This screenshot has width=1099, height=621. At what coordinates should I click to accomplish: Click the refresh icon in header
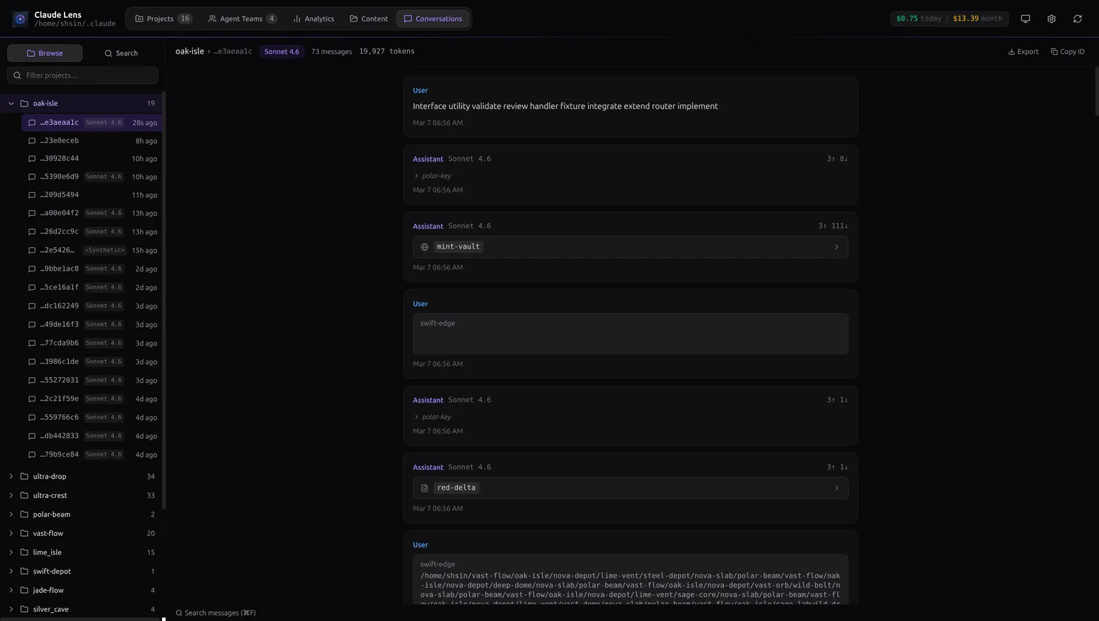pyautogui.click(x=1078, y=19)
